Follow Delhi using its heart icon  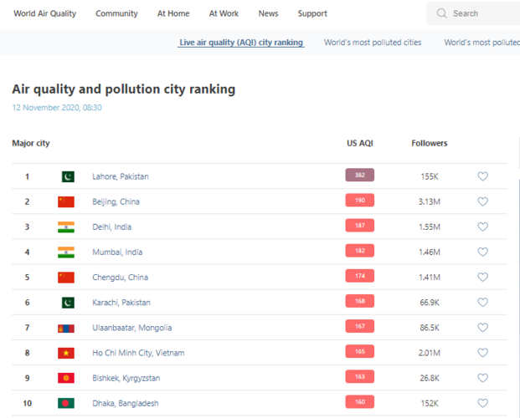[482, 227]
